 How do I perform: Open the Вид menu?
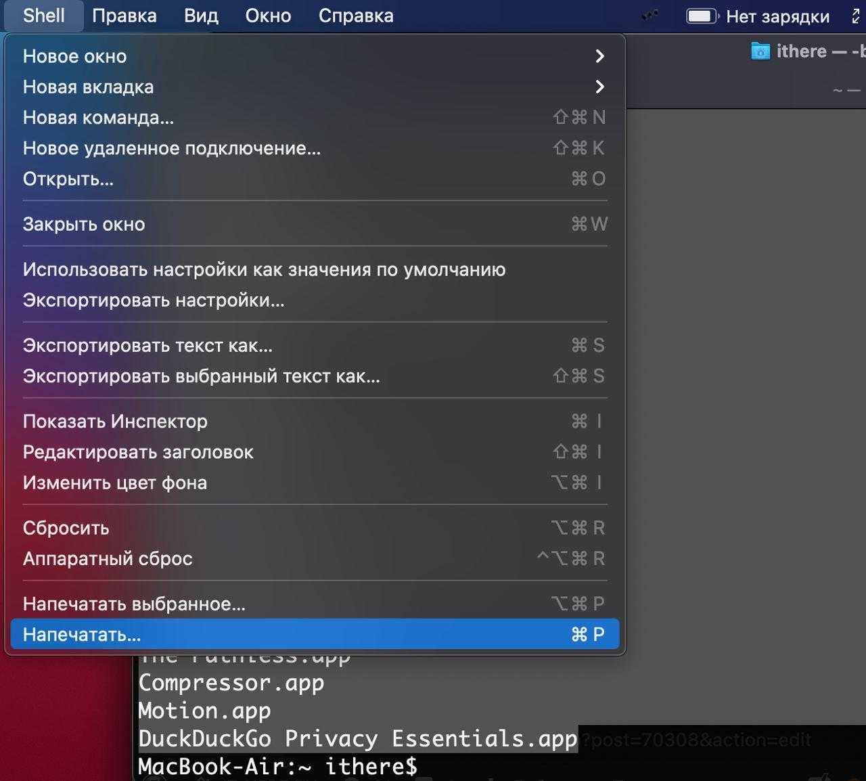tap(201, 16)
